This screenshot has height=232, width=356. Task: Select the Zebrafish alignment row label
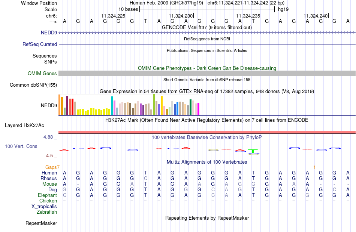[x=47, y=212]
